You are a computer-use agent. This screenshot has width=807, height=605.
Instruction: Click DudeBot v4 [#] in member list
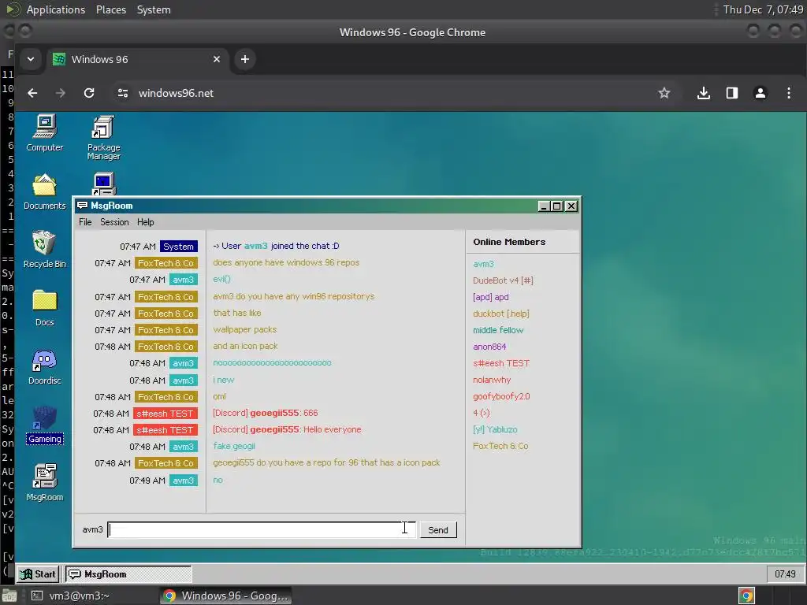(503, 280)
